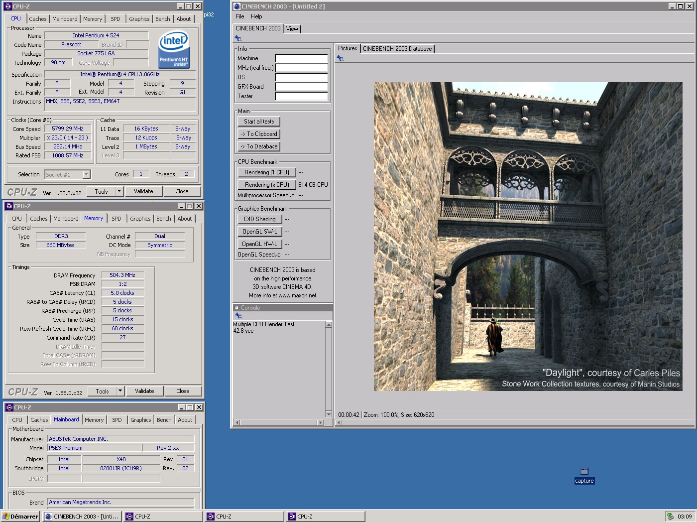697x523 pixels.
Task: Run the OpenGL SW-L benchmark
Action: click(x=260, y=232)
